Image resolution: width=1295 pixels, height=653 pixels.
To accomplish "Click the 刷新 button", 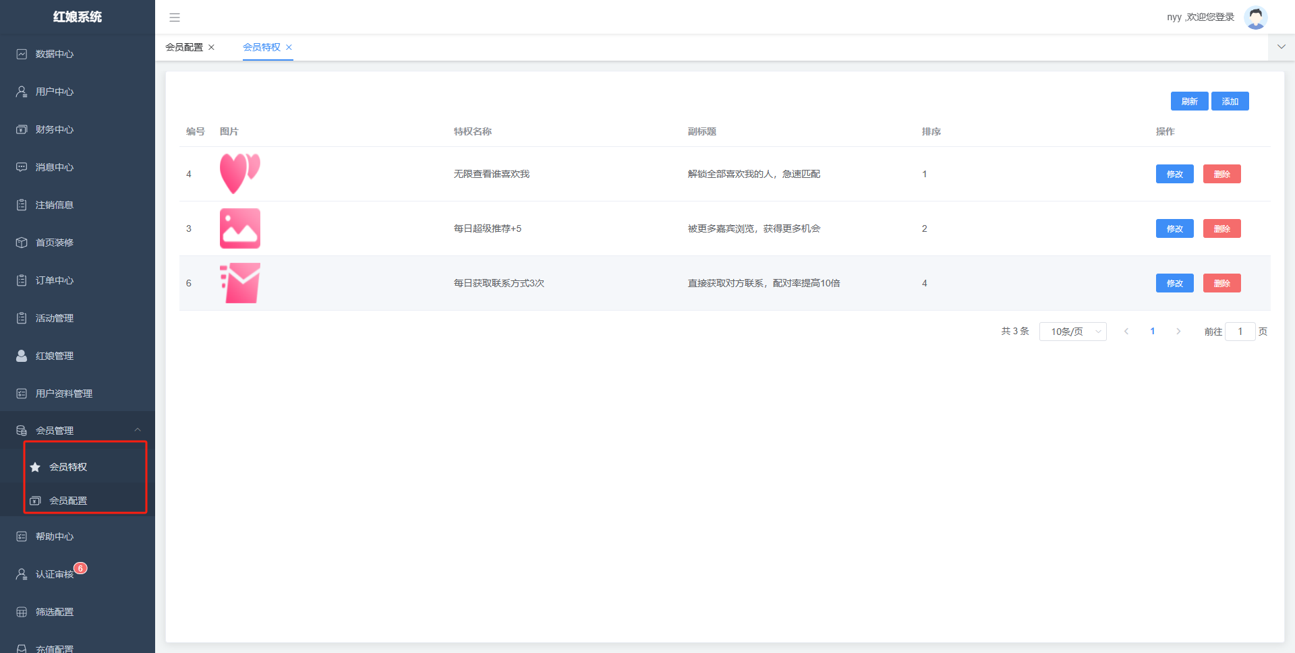I will coord(1189,101).
